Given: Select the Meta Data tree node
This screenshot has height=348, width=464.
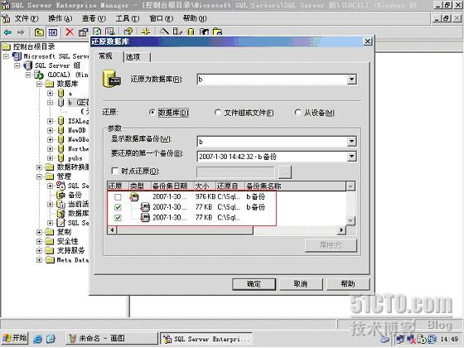Looking at the screenshot, I should (73, 260).
